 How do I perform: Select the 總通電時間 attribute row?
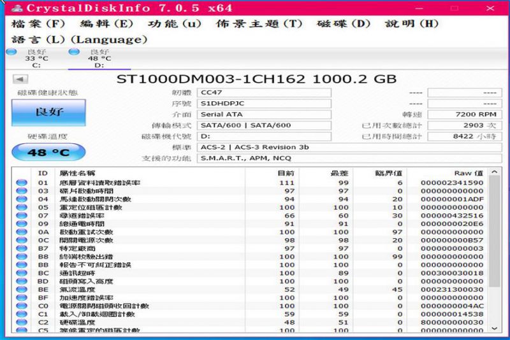(250, 224)
